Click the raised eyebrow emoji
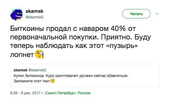 tap(53, 81)
